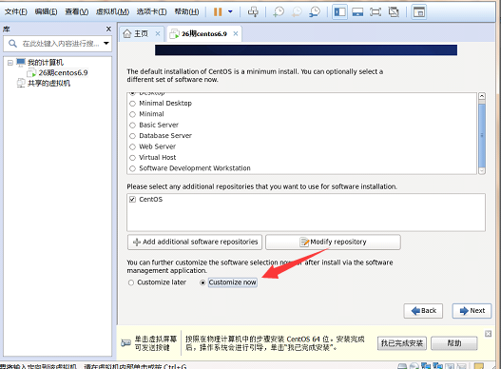Open the 虚拟机(M) menu
The image size is (501, 369).
[x=112, y=11]
